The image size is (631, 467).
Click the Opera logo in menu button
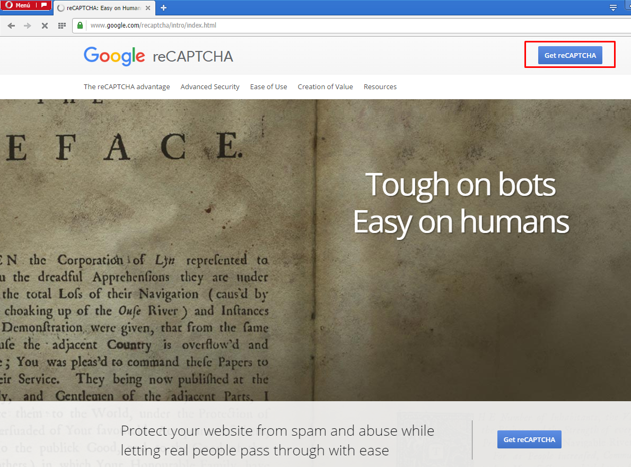pos(9,5)
